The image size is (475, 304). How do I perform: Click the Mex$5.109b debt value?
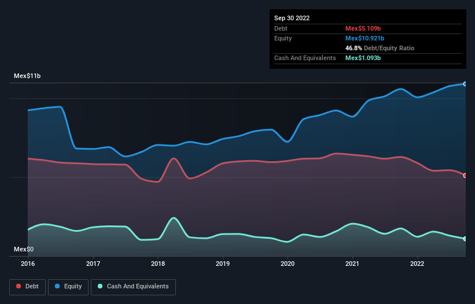tap(363, 28)
